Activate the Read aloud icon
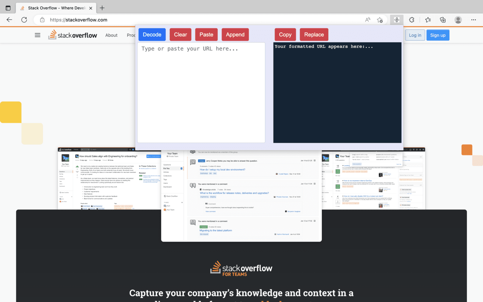 (x=368, y=20)
